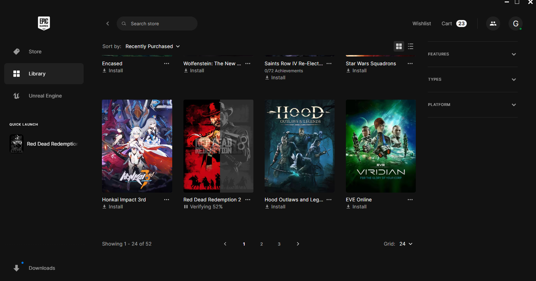Click the EVE Online title

[359, 200]
